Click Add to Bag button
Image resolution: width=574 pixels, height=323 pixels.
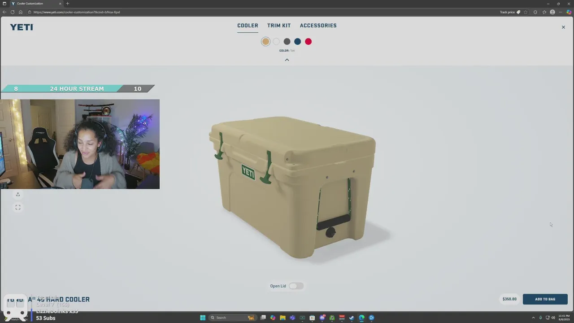click(545, 299)
